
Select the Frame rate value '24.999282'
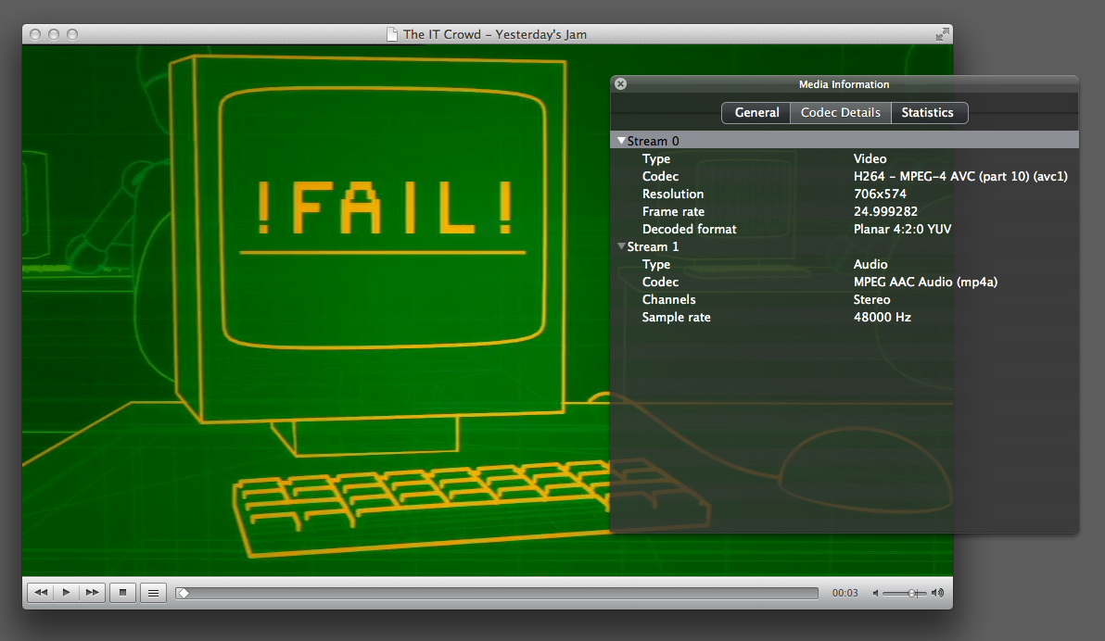coord(885,211)
